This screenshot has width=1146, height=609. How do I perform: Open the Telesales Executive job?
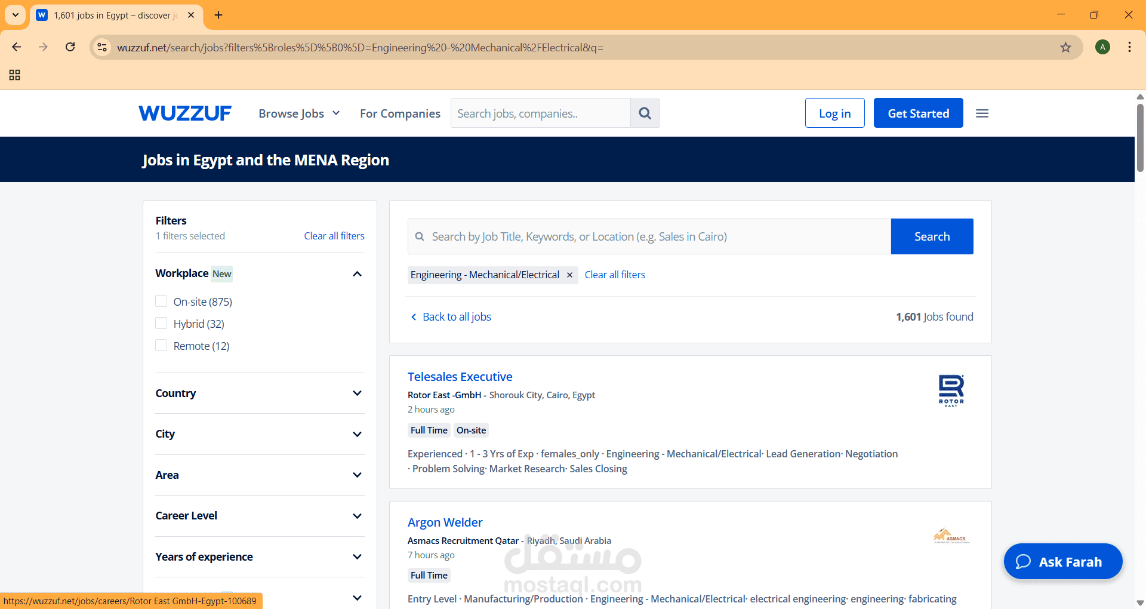[x=460, y=377]
